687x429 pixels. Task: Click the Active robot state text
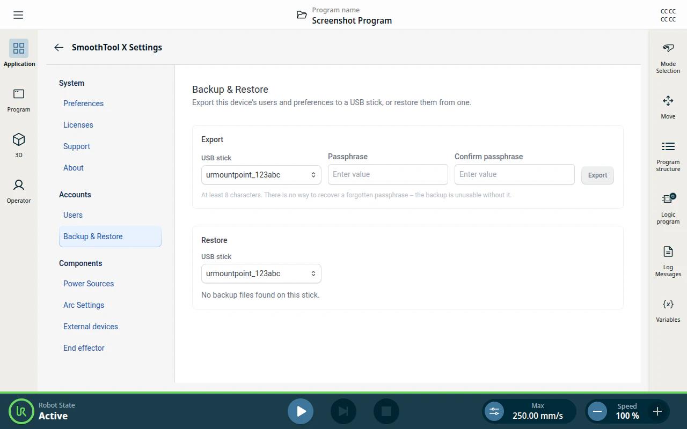(53, 416)
